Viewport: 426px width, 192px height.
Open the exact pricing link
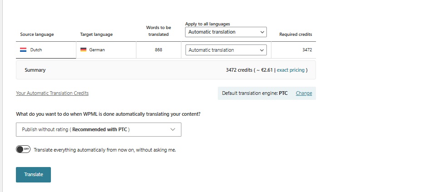coord(291,70)
